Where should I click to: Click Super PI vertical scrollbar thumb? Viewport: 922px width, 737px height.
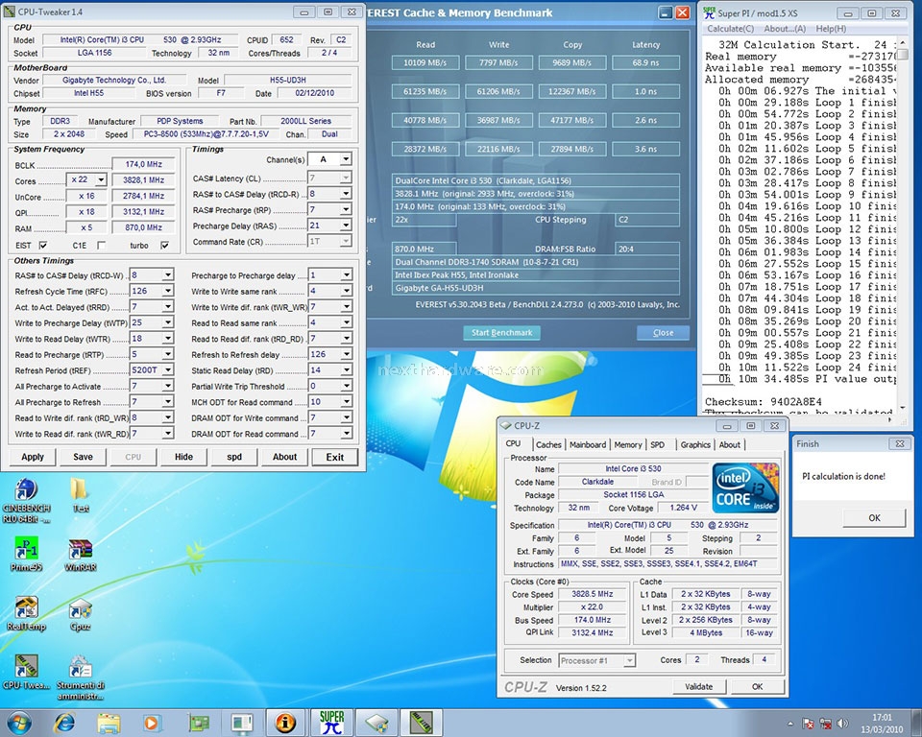click(x=902, y=54)
